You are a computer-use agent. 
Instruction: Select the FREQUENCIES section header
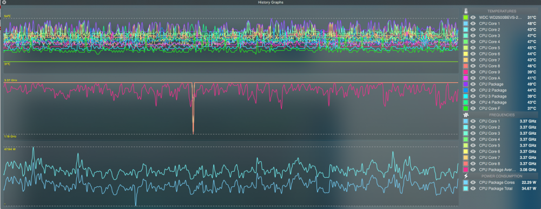(502, 115)
